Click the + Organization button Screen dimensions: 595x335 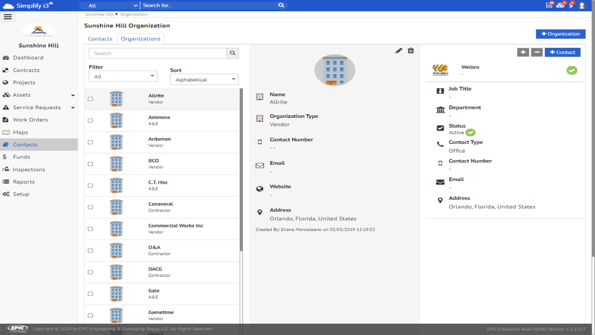coord(560,34)
